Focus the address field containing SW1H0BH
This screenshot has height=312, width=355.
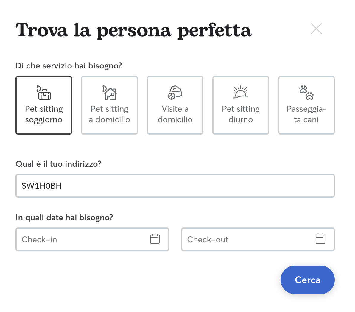pyautogui.click(x=175, y=186)
